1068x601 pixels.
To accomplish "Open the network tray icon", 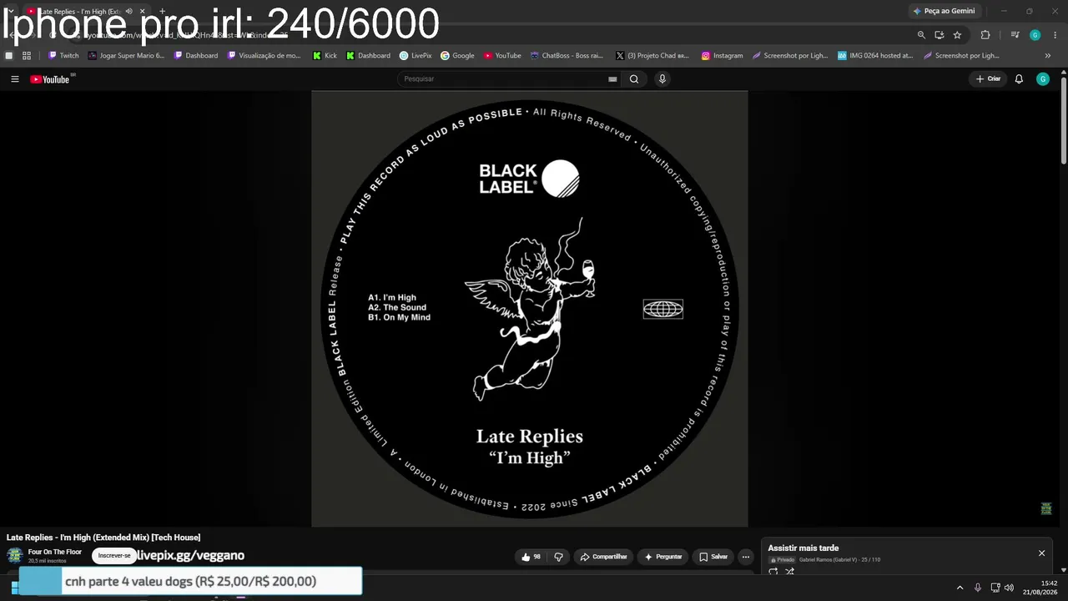I will tap(995, 588).
